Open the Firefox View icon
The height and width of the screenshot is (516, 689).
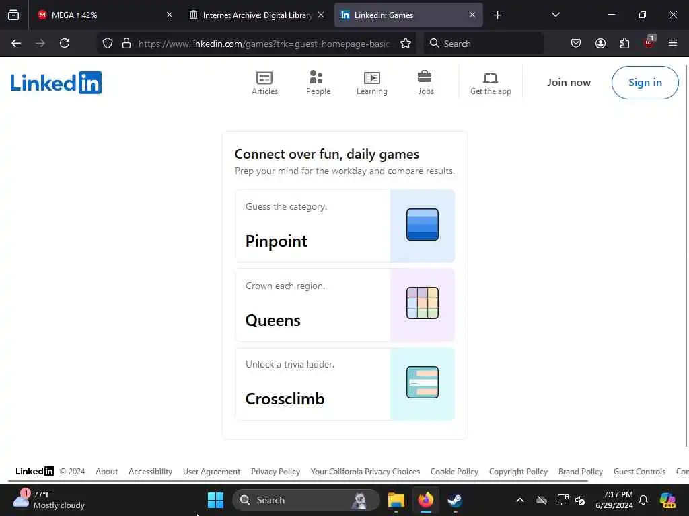13,15
